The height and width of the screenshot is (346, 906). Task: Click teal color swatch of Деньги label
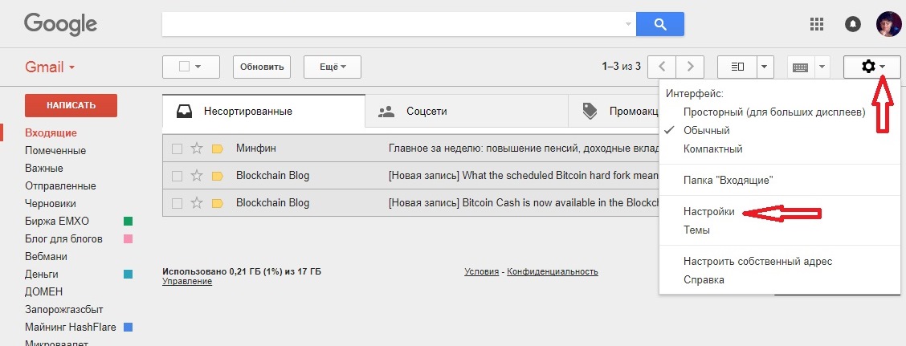click(129, 275)
